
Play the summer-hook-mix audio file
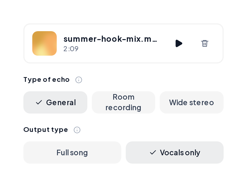(x=179, y=43)
